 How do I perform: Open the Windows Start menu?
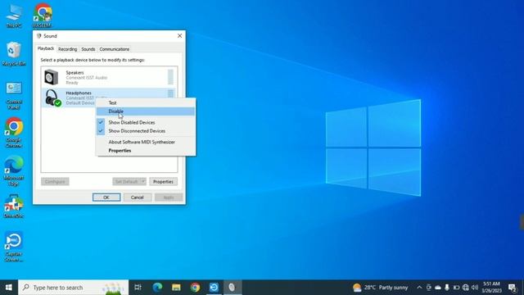[9, 288]
